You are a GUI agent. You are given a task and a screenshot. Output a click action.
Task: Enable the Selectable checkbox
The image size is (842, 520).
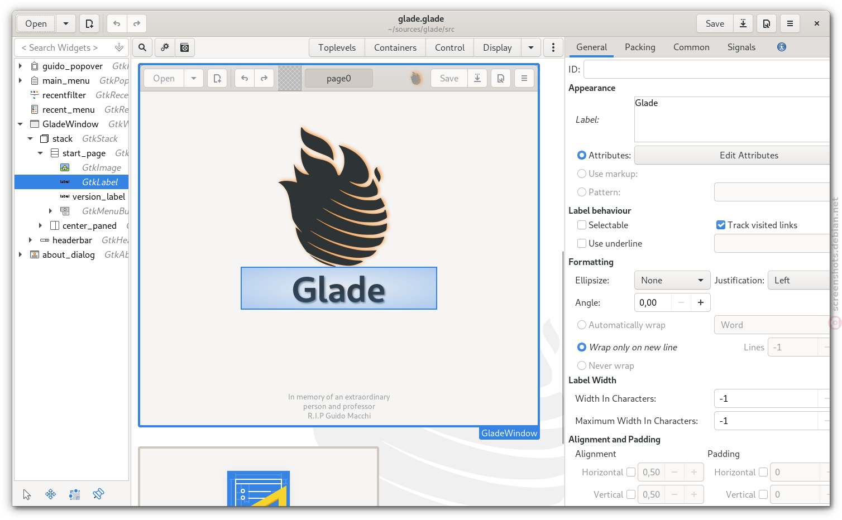click(582, 225)
